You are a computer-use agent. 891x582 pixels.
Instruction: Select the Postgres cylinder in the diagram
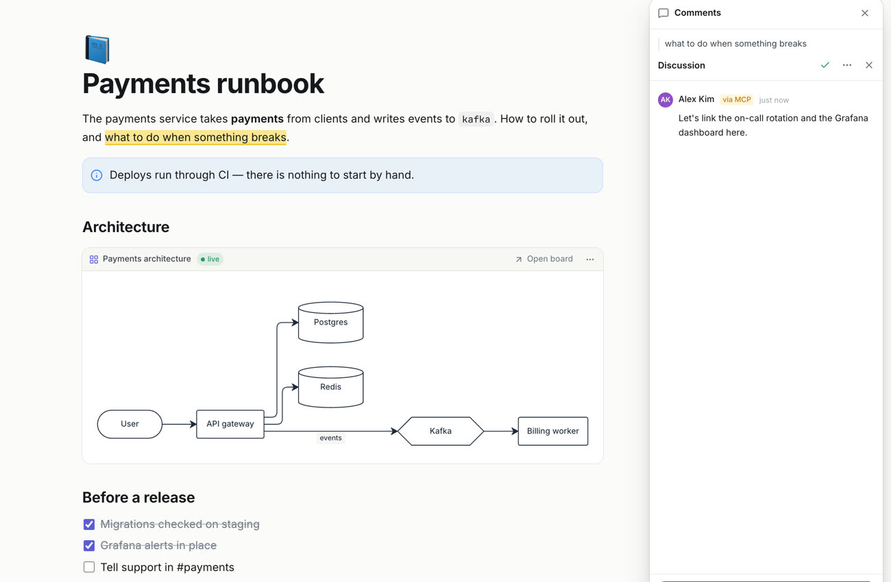(x=331, y=322)
